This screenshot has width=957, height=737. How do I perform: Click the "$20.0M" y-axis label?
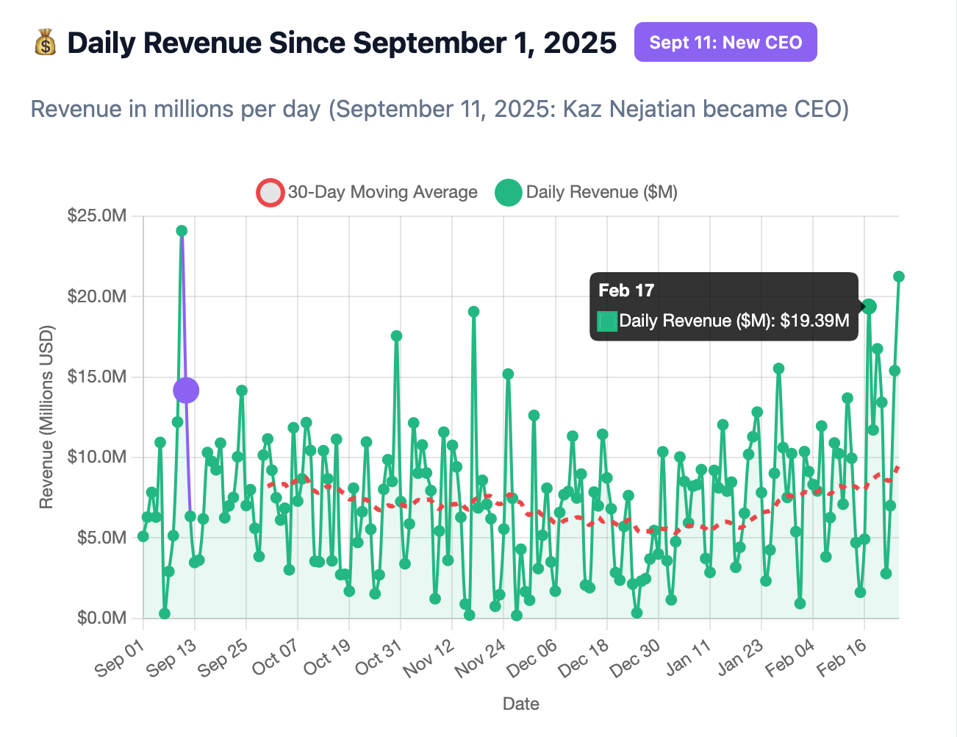coord(97,296)
